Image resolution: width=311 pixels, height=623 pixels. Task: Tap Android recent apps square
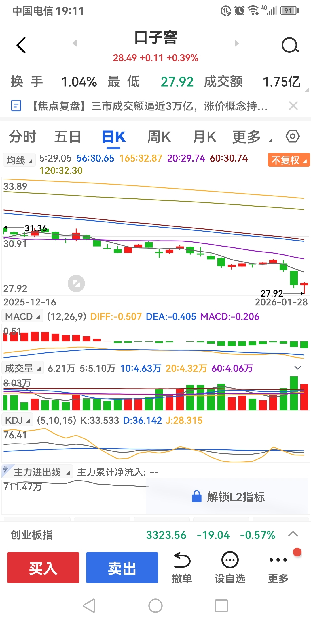tap(221, 606)
